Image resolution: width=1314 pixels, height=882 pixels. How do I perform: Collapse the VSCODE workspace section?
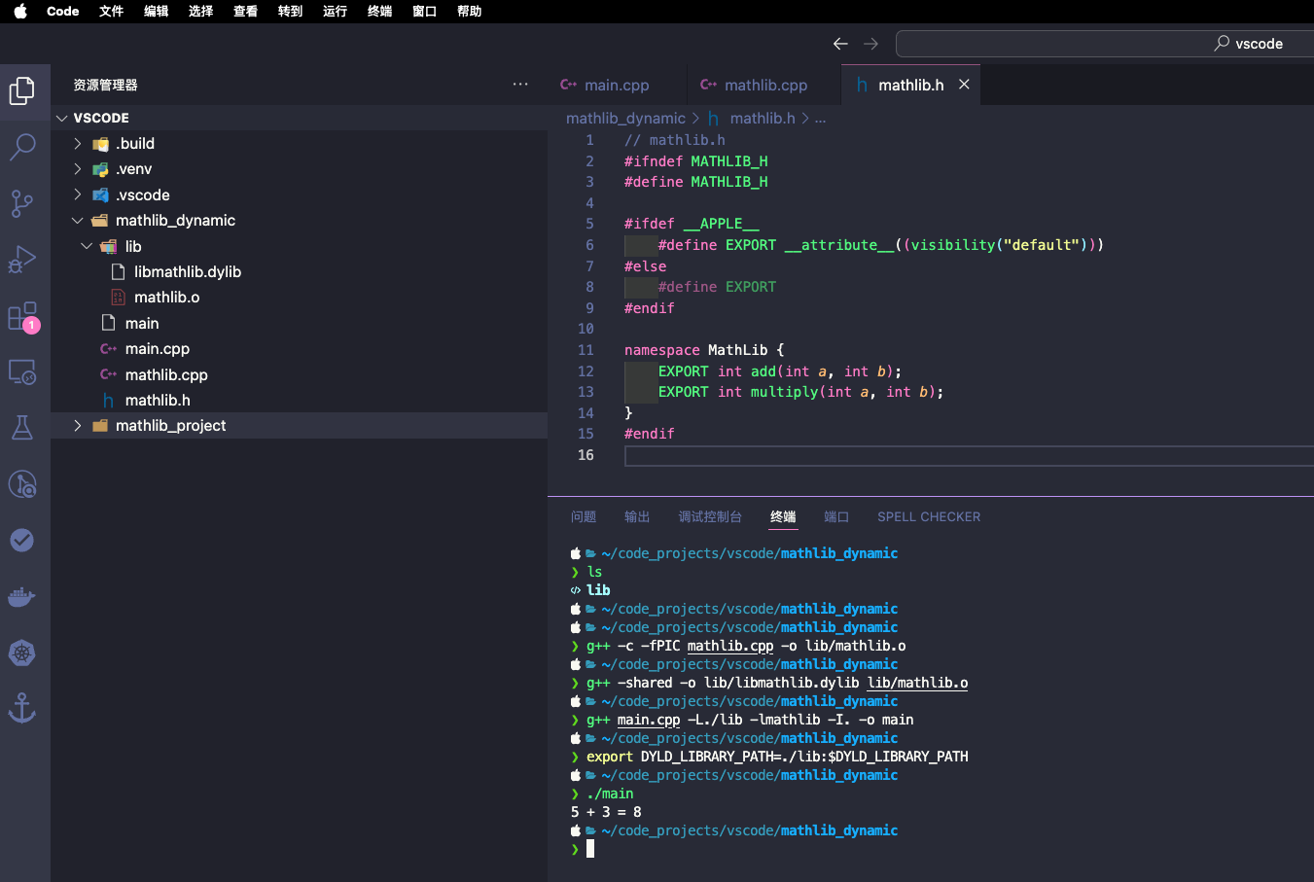(62, 118)
